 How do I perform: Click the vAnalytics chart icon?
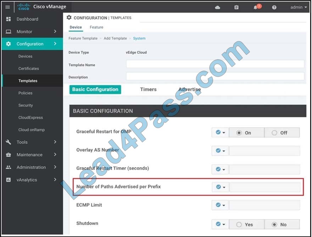coord(9,180)
